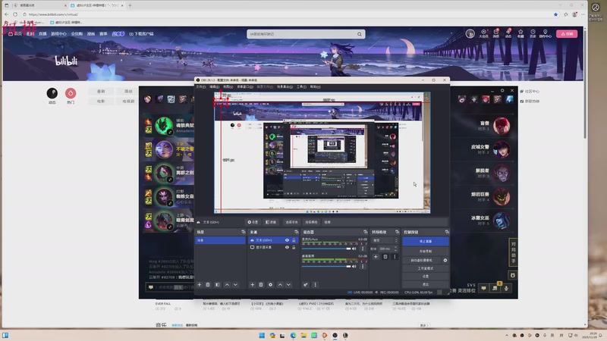Toggle visibility of 显示器采集 source
Image resolution: width=607 pixels, height=341 pixels.
pos(287,248)
